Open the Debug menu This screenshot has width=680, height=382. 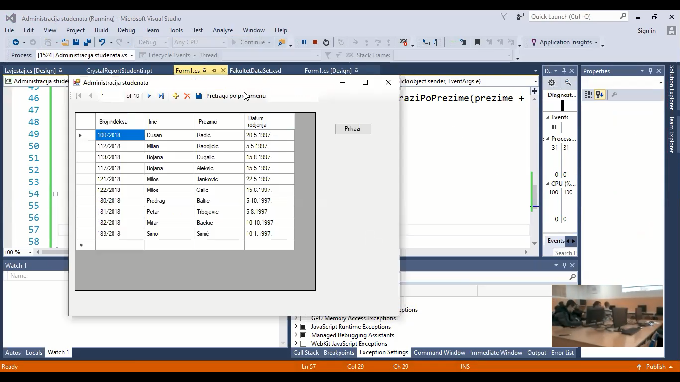[126, 30]
